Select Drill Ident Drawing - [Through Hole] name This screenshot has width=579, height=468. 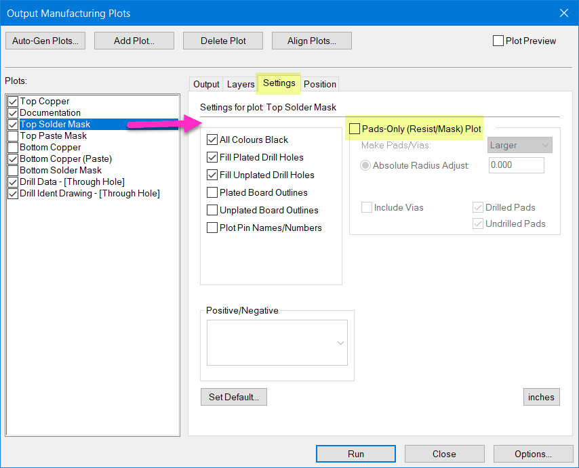tap(89, 193)
